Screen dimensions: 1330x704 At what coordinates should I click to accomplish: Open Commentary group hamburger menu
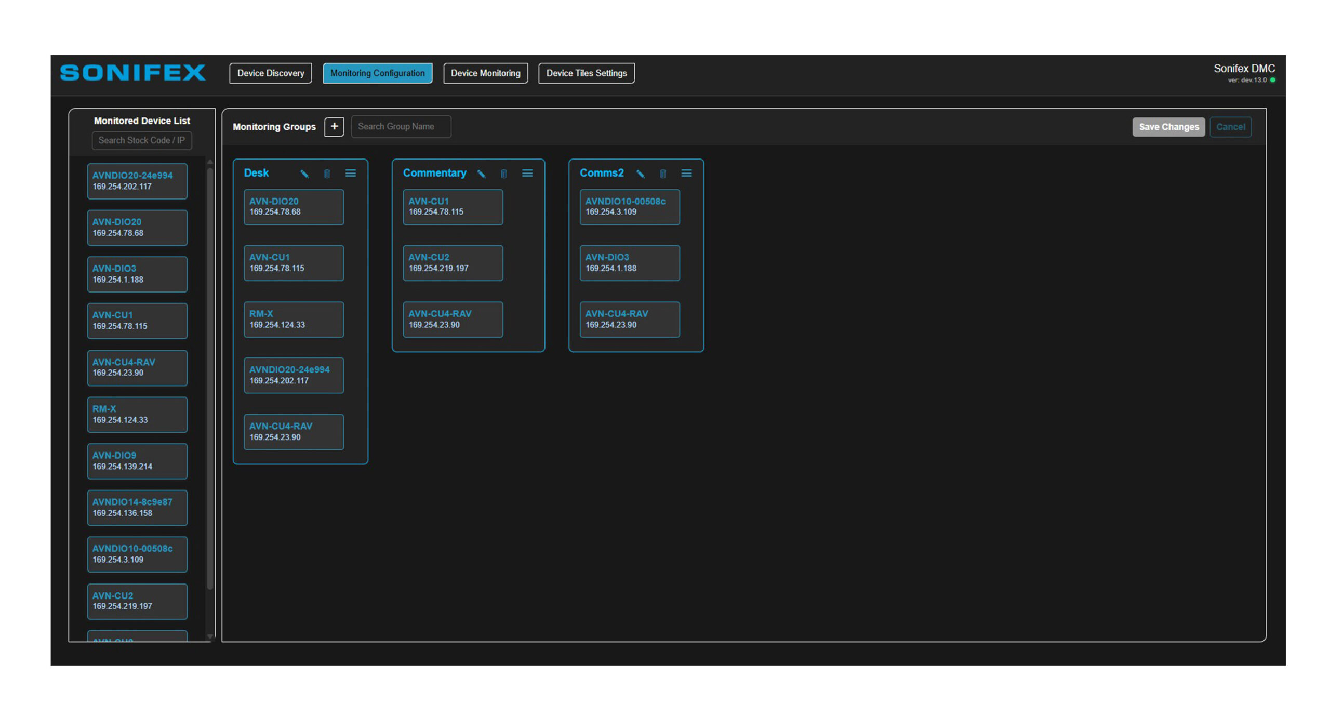pos(527,173)
